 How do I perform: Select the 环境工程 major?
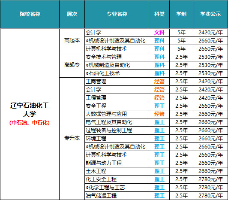tap(96, 139)
